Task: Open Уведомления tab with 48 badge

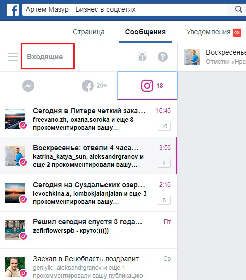Action: point(214,32)
